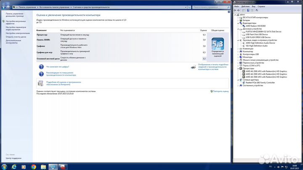Click Scan for hardware changes toolbar icon
303x170 pixels.
point(257,10)
